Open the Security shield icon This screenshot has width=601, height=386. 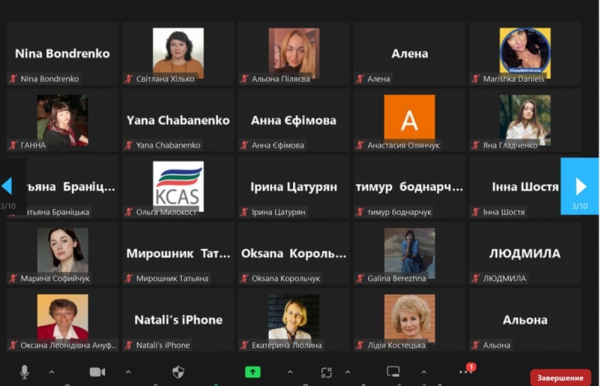[179, 372]
